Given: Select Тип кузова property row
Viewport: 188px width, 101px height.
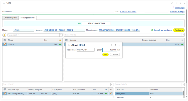Looking at the screenshot, I should point(132,94).
